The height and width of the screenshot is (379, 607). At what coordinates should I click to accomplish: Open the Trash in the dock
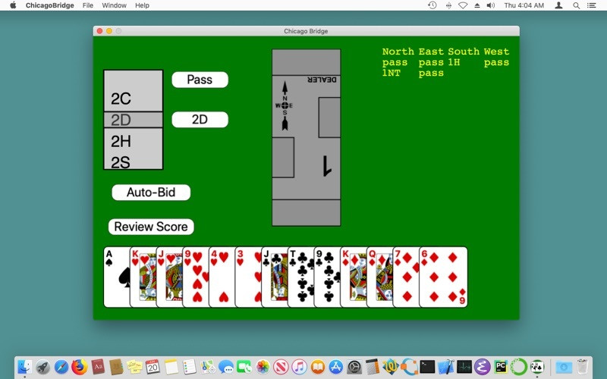click(x=582, y=366)
